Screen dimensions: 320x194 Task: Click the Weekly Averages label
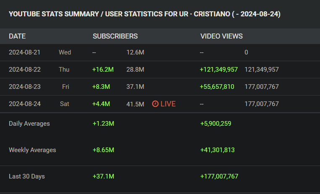[x=32, y=150]
